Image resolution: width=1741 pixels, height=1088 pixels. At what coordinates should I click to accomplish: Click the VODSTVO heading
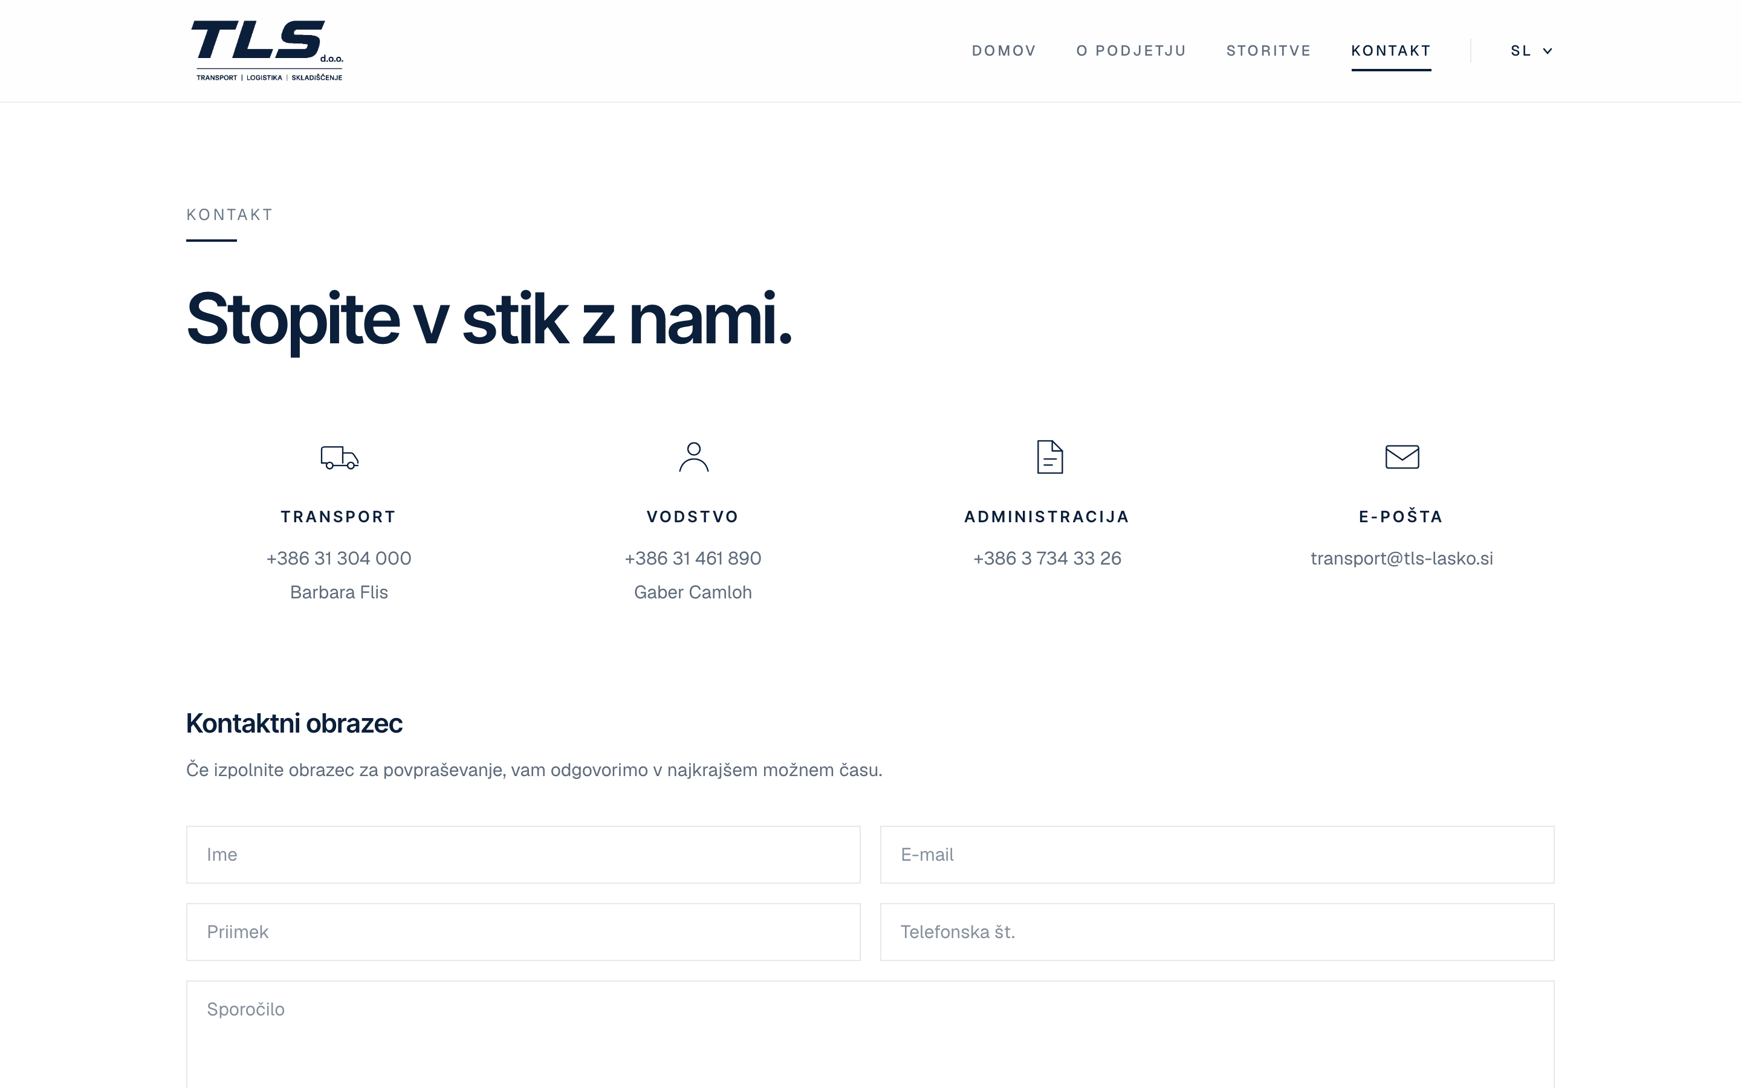click(x=693, y=517)
